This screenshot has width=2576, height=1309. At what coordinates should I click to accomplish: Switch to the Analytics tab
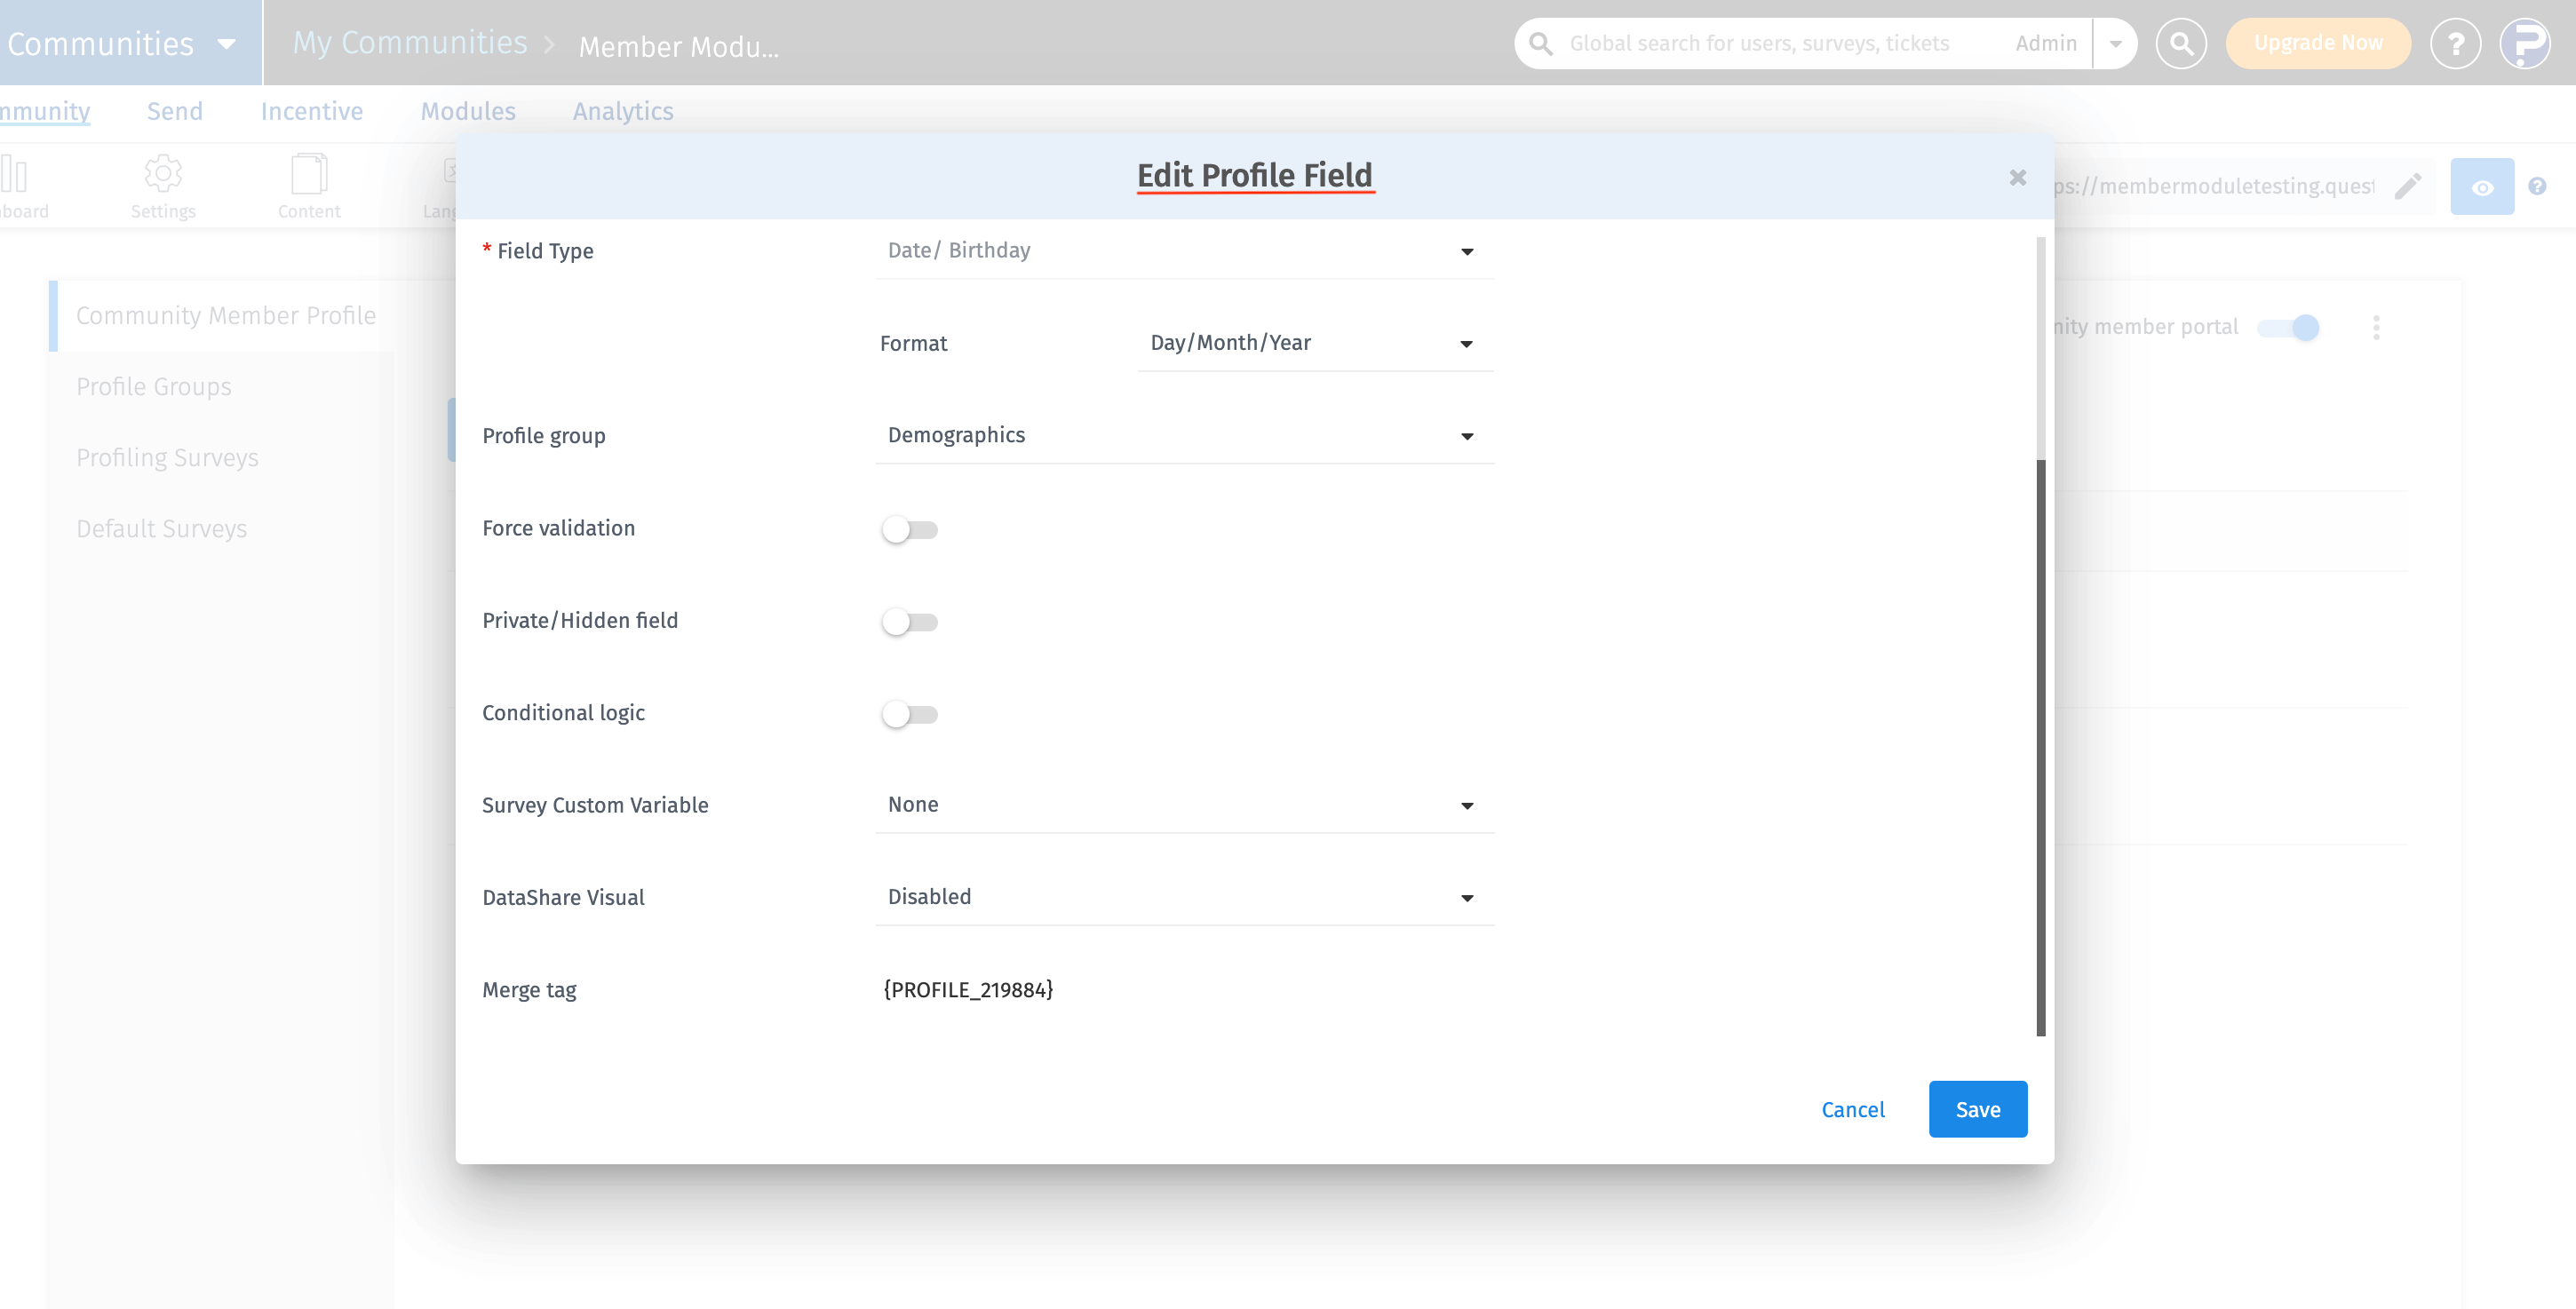[x=623, y=111]
